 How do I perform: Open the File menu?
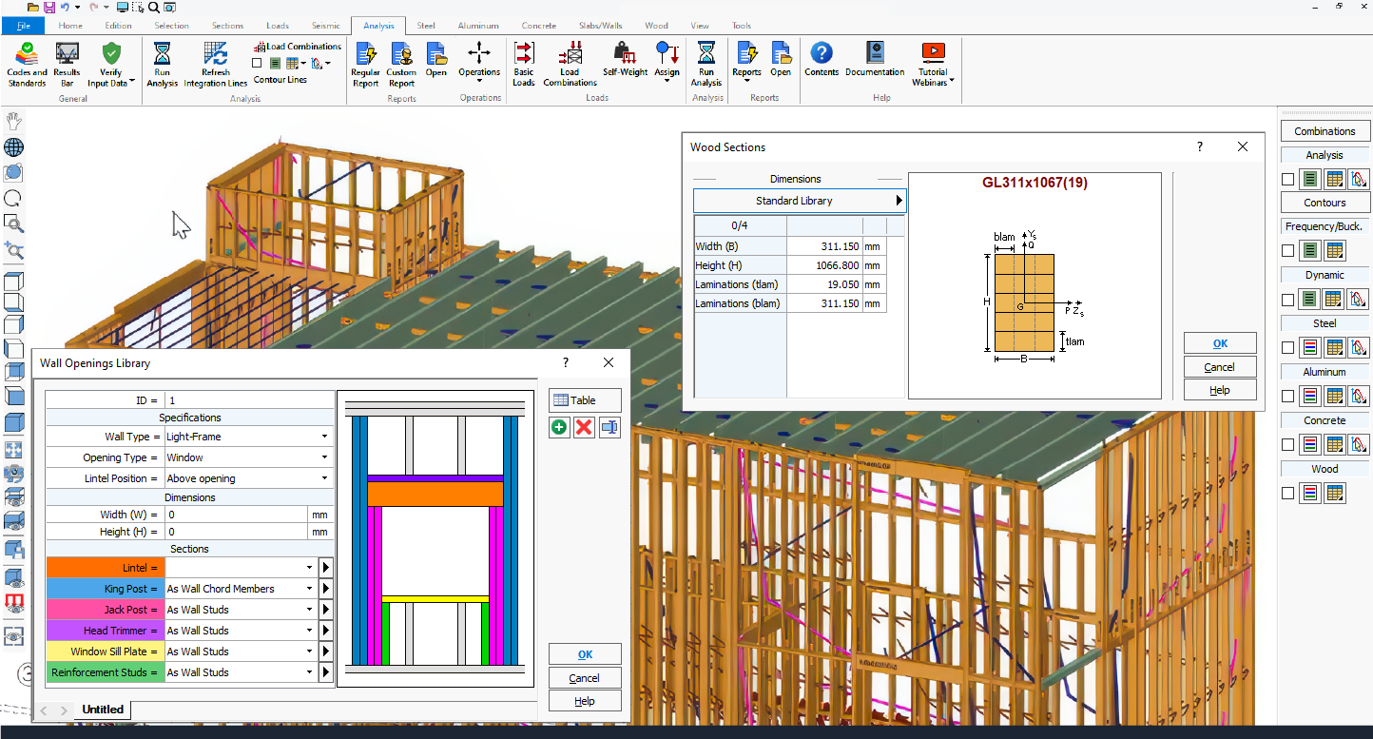point(24,26)
